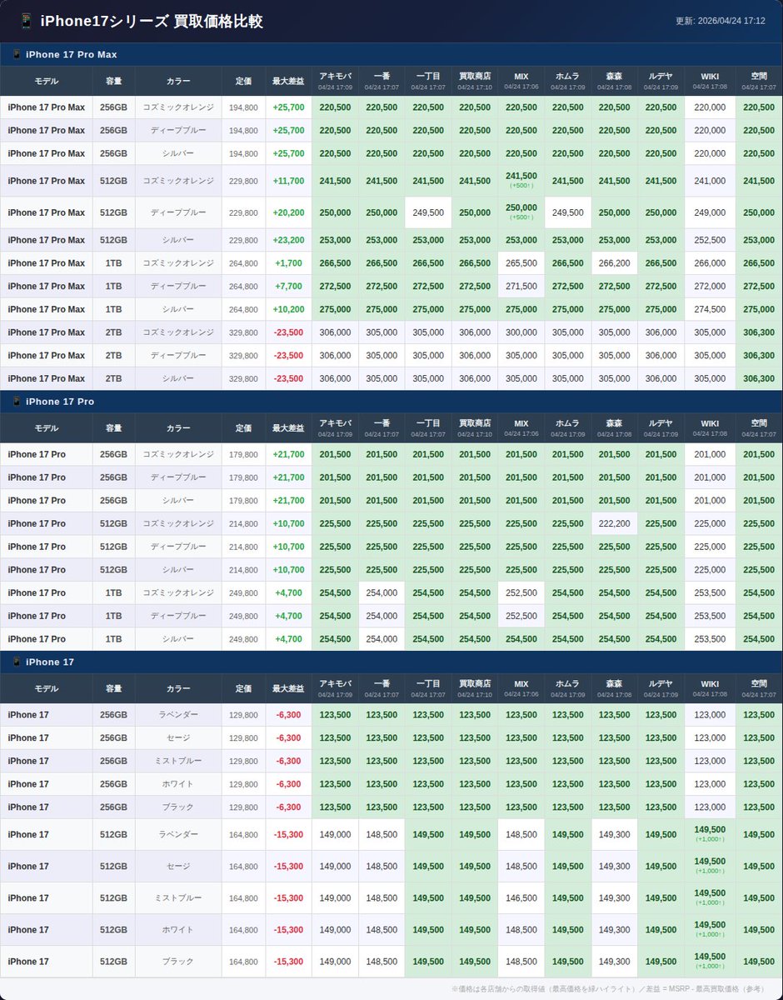
Task: Click ルデヤ price 306,000 for Pro Max 2TB ディープブルー
Action: [661, 356]
